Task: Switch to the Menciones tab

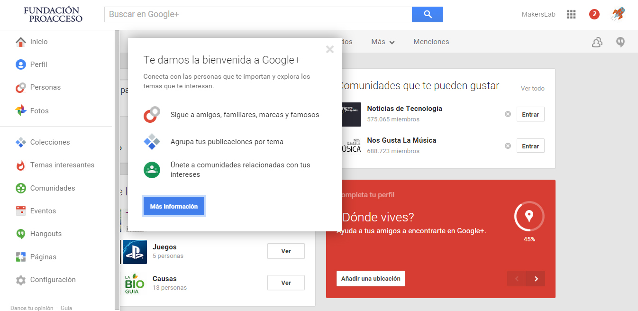Action: pyautogui.click(x=431, y=42)
